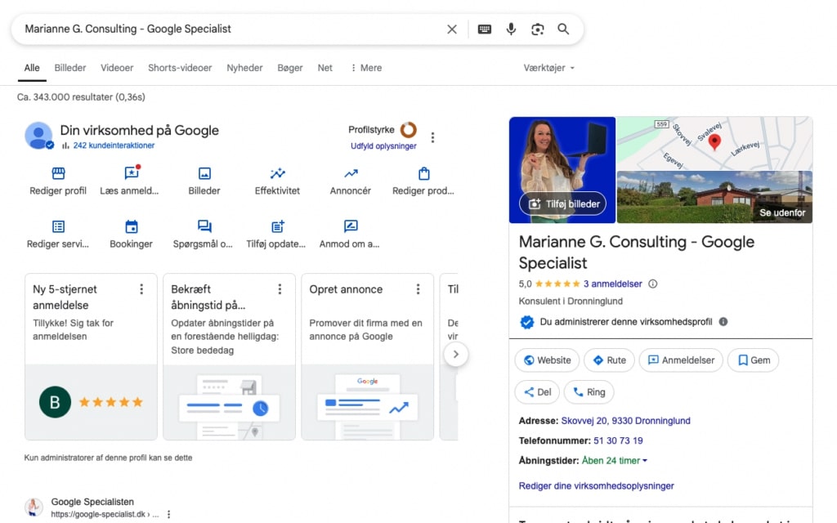Click the Website button on the business profile

546,360
